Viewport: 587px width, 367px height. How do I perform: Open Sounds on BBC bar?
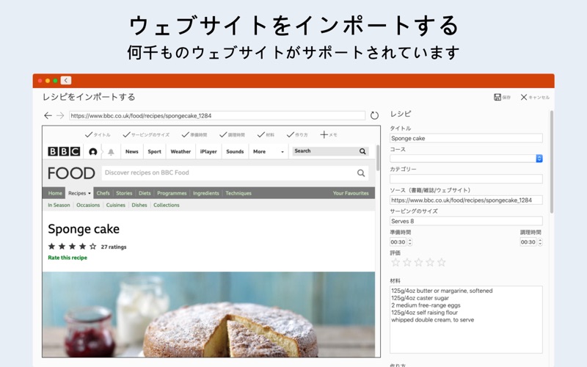[235, 152]
